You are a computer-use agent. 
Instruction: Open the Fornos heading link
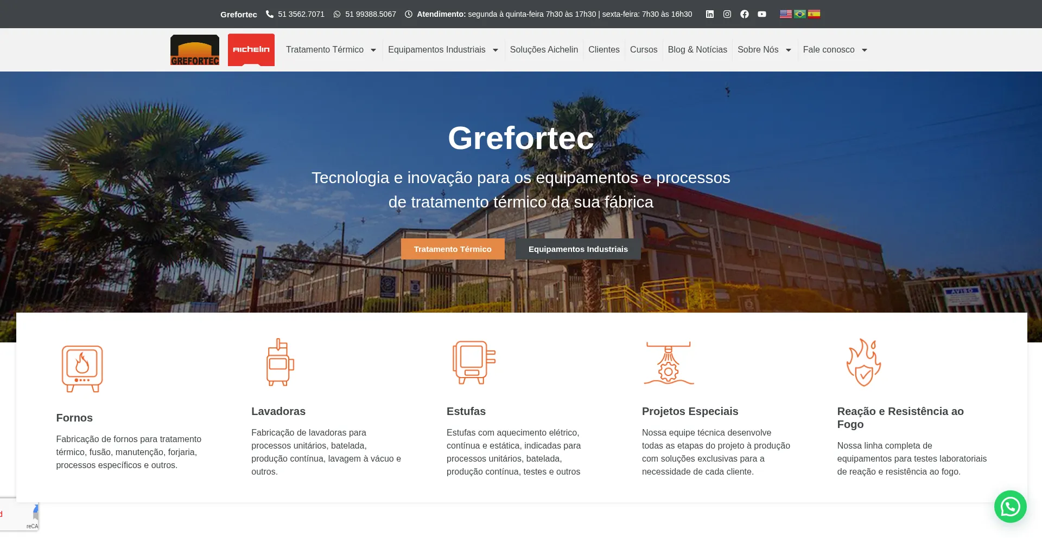tap(74, 418)
